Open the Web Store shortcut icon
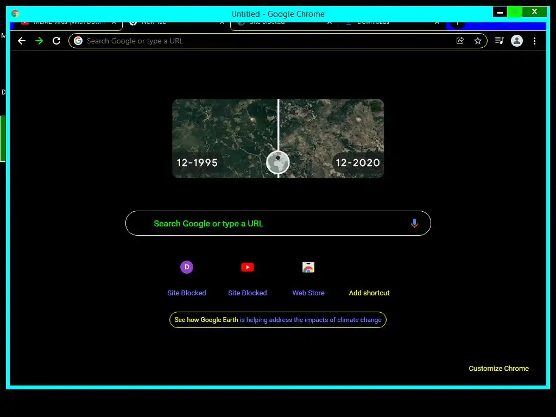Viewport: 556px width, 417px height. pyautogui.click(x=308, y=267)
